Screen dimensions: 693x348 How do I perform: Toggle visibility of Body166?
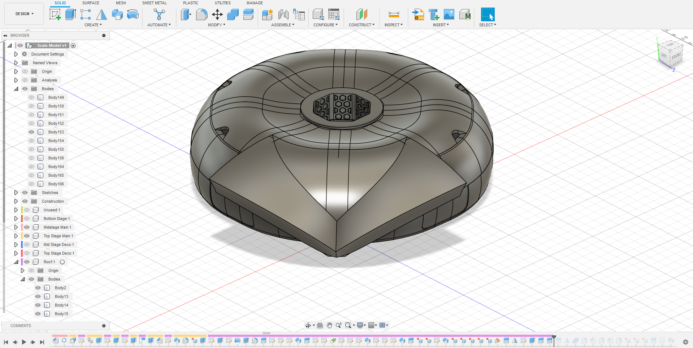(31, 184)
